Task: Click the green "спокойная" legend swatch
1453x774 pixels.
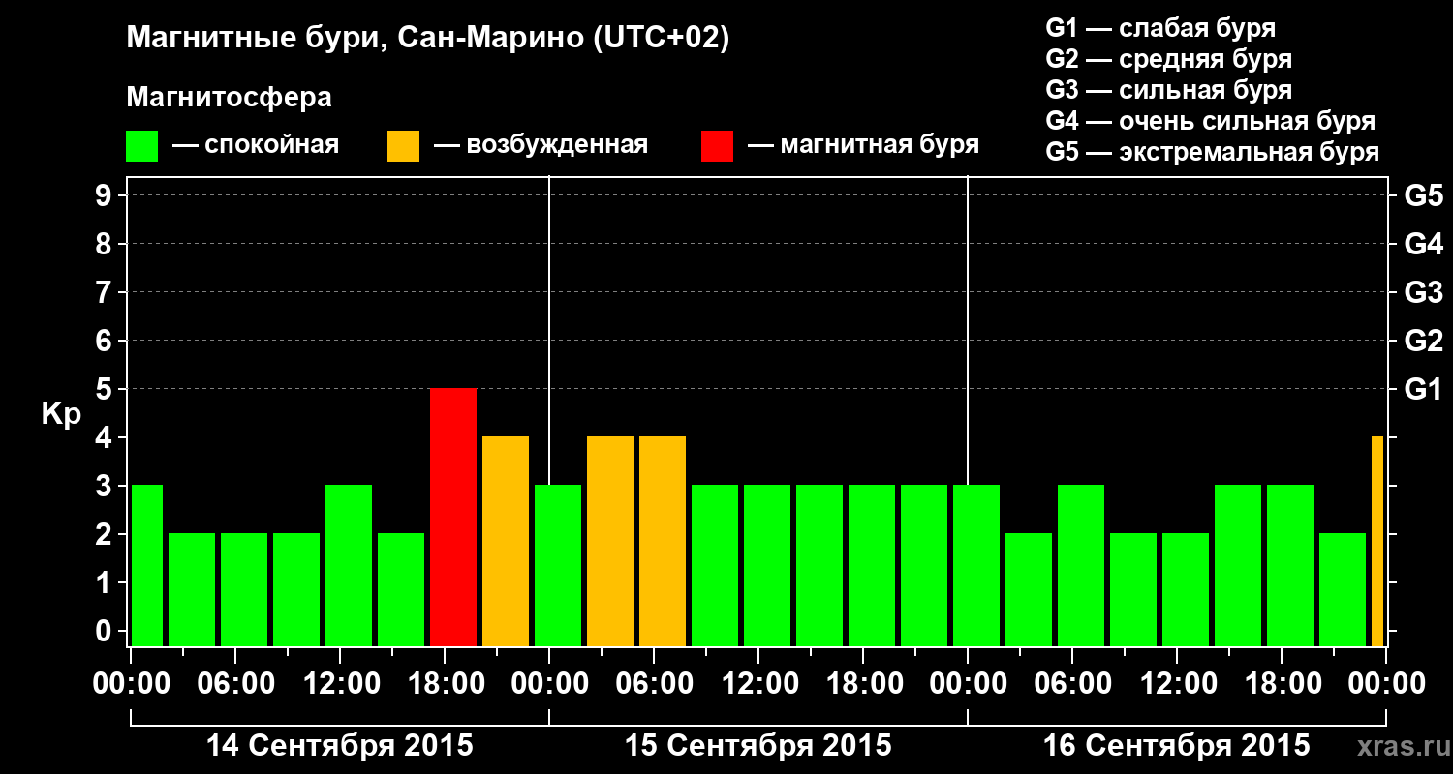Action: point(142,146)
